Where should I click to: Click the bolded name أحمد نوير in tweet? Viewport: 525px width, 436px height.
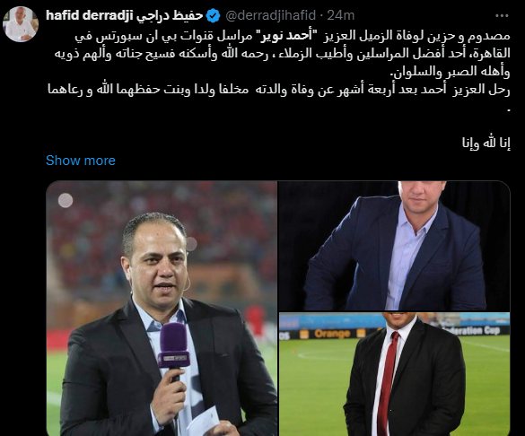click(x=285, y=36)
